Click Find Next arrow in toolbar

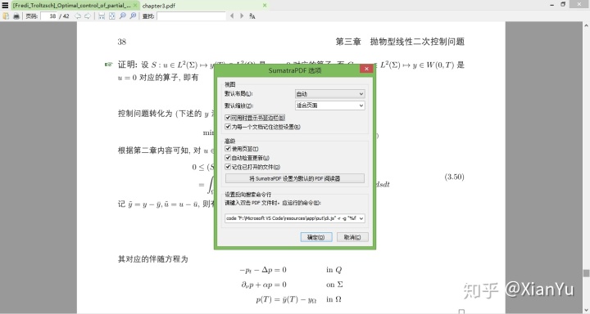click(242, 16)
